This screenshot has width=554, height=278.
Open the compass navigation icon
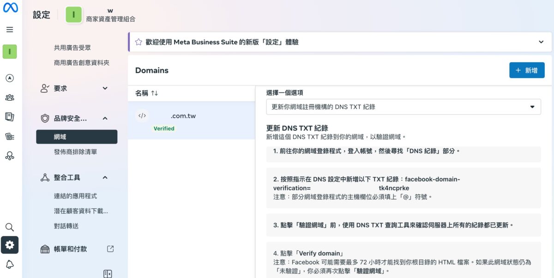pyautogui.click(x=10, y=78)
